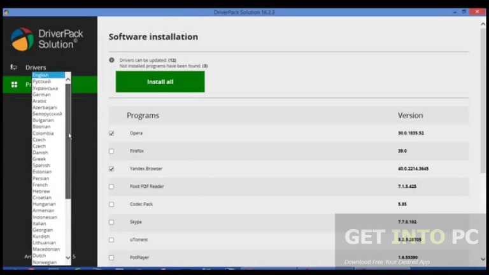Check the PotPlayer checkbox
This screenshot has width=489, height=275.
(x=111, y=258)
